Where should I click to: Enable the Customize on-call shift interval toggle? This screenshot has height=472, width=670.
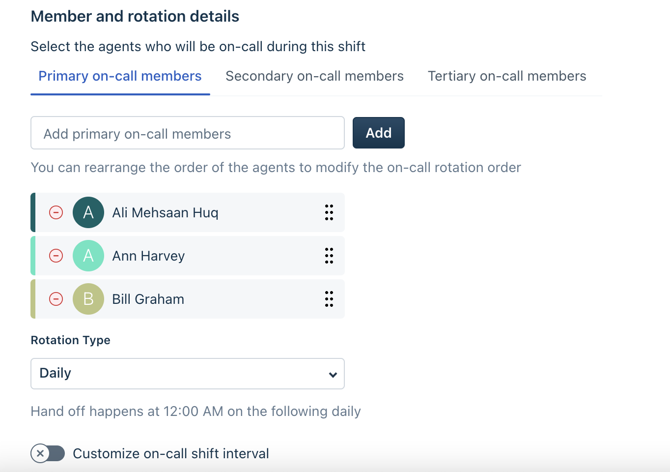click(48, 453)
